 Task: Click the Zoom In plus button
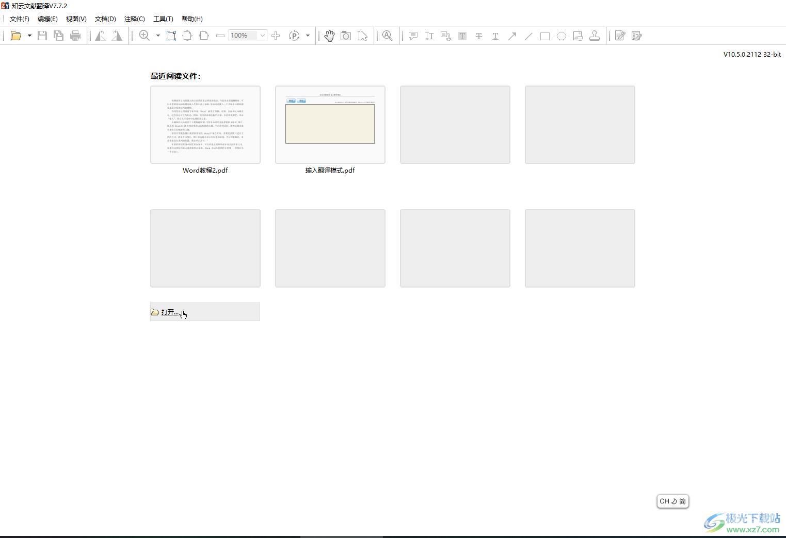point(276,36)
